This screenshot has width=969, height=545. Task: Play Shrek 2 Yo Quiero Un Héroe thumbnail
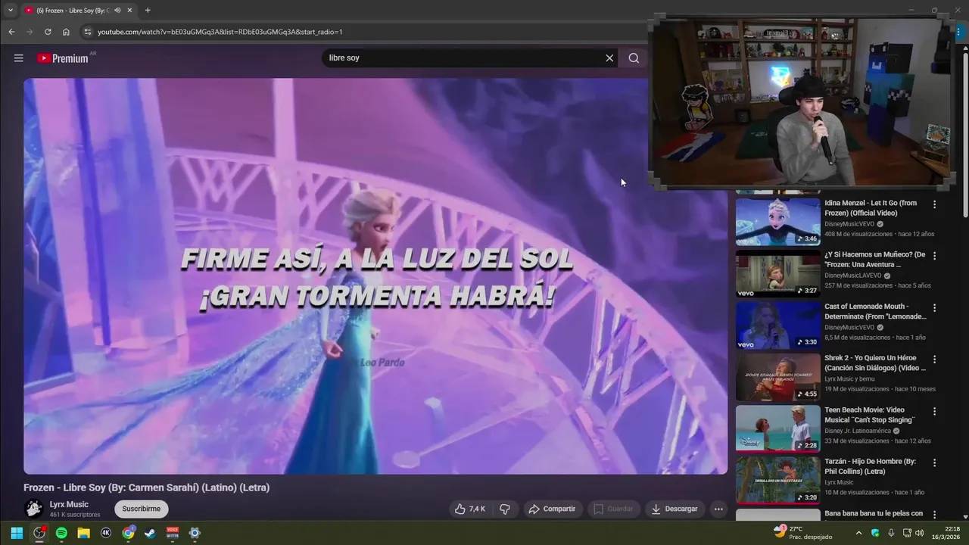778,377
